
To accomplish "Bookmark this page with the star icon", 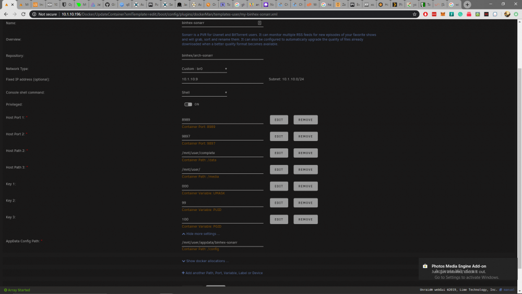I will (414, 14).
